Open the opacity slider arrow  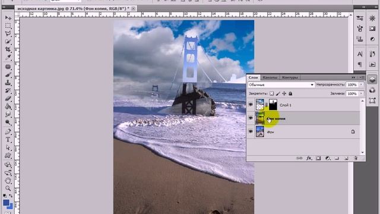(x=361, y=84)
